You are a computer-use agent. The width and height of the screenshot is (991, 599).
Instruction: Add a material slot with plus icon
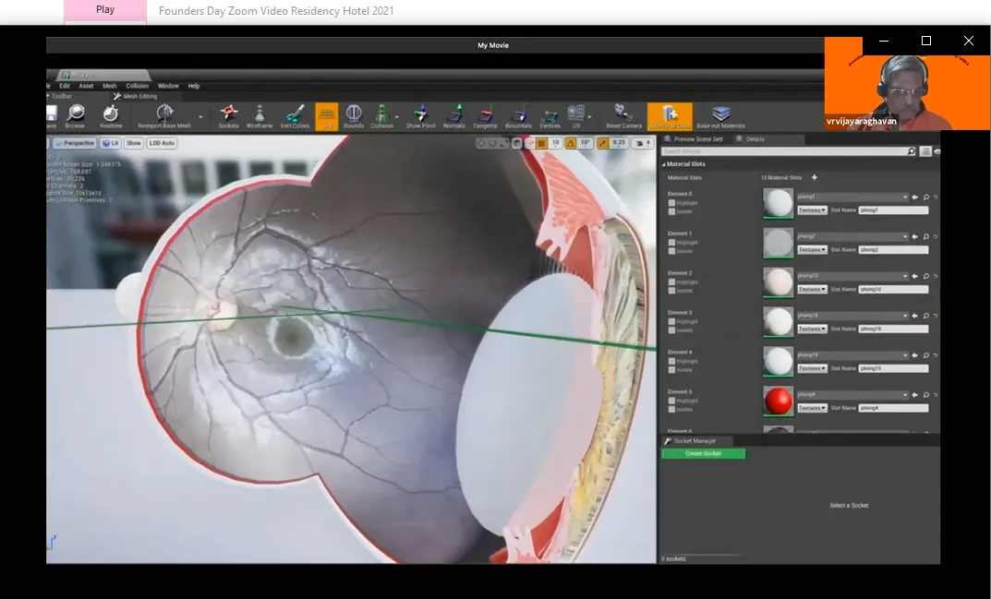pyautogui.click(x=814, y=177)
